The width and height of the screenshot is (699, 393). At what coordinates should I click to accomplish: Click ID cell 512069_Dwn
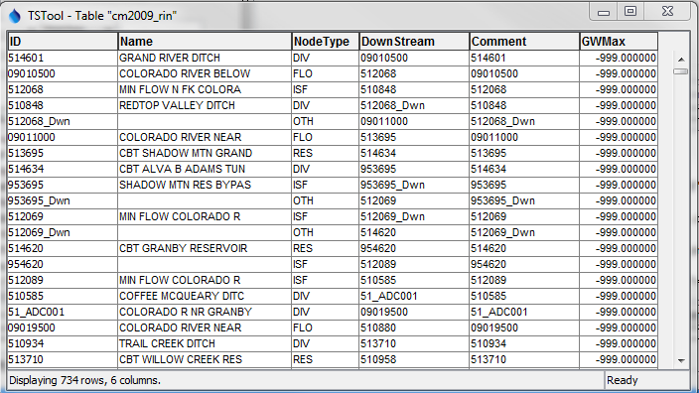(x=63, y=232)
